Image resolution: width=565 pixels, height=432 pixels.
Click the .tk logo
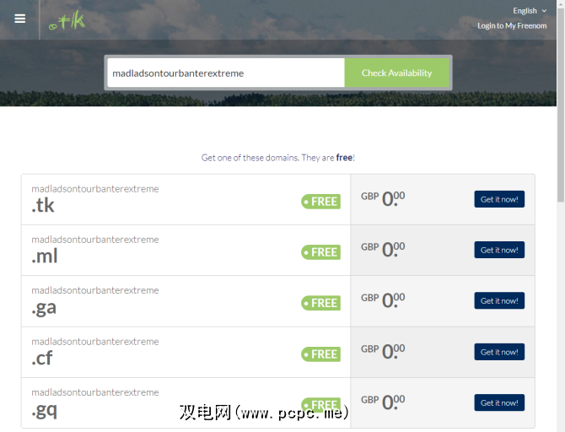[x=67, y=20]
